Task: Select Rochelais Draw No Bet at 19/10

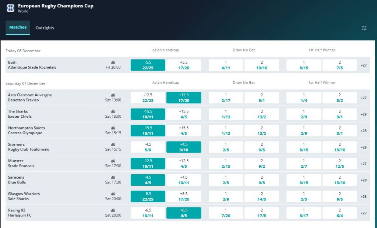Action: coord(262,65)
